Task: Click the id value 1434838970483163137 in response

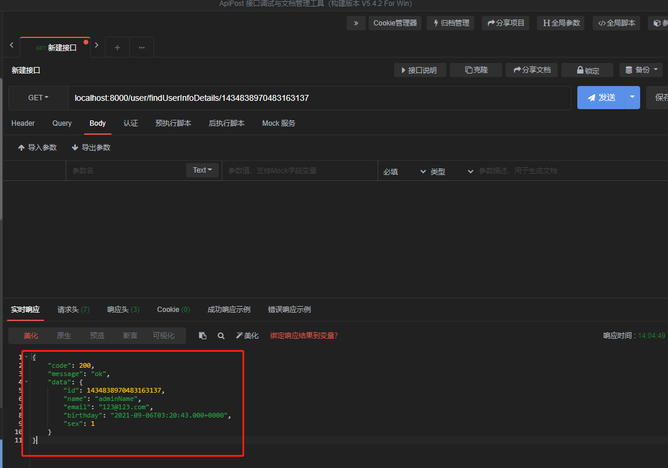Action: [x=124, y=390]
